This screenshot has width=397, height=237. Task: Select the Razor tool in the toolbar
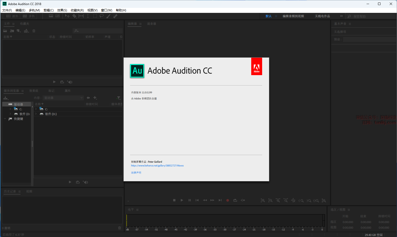click(x=74, y=16)
